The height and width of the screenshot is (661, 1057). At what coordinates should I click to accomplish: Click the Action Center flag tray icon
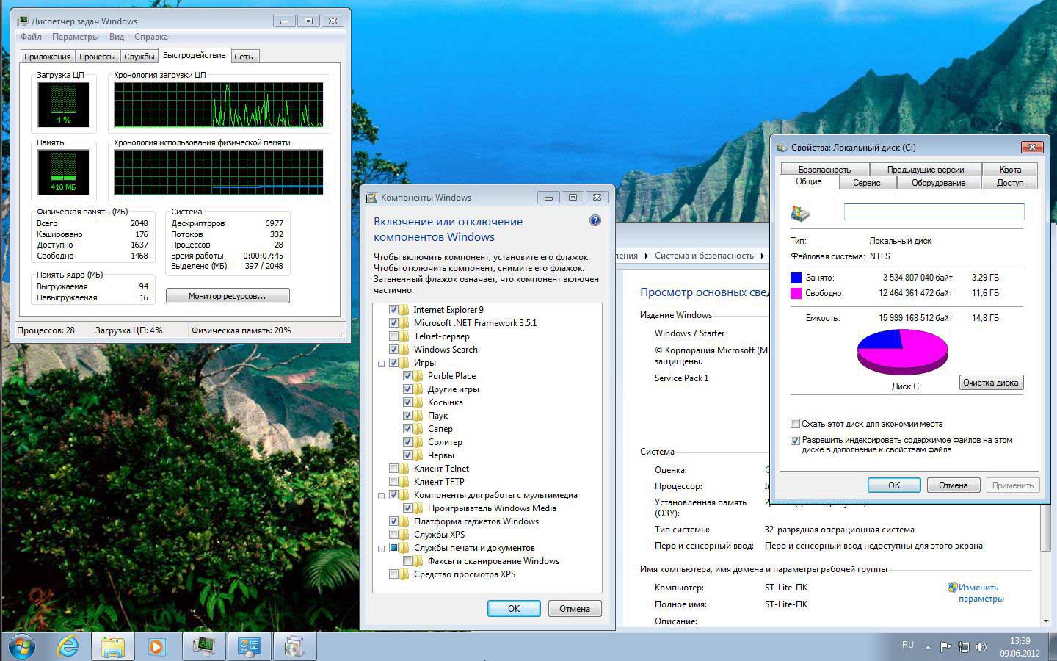tap(945, 647)
